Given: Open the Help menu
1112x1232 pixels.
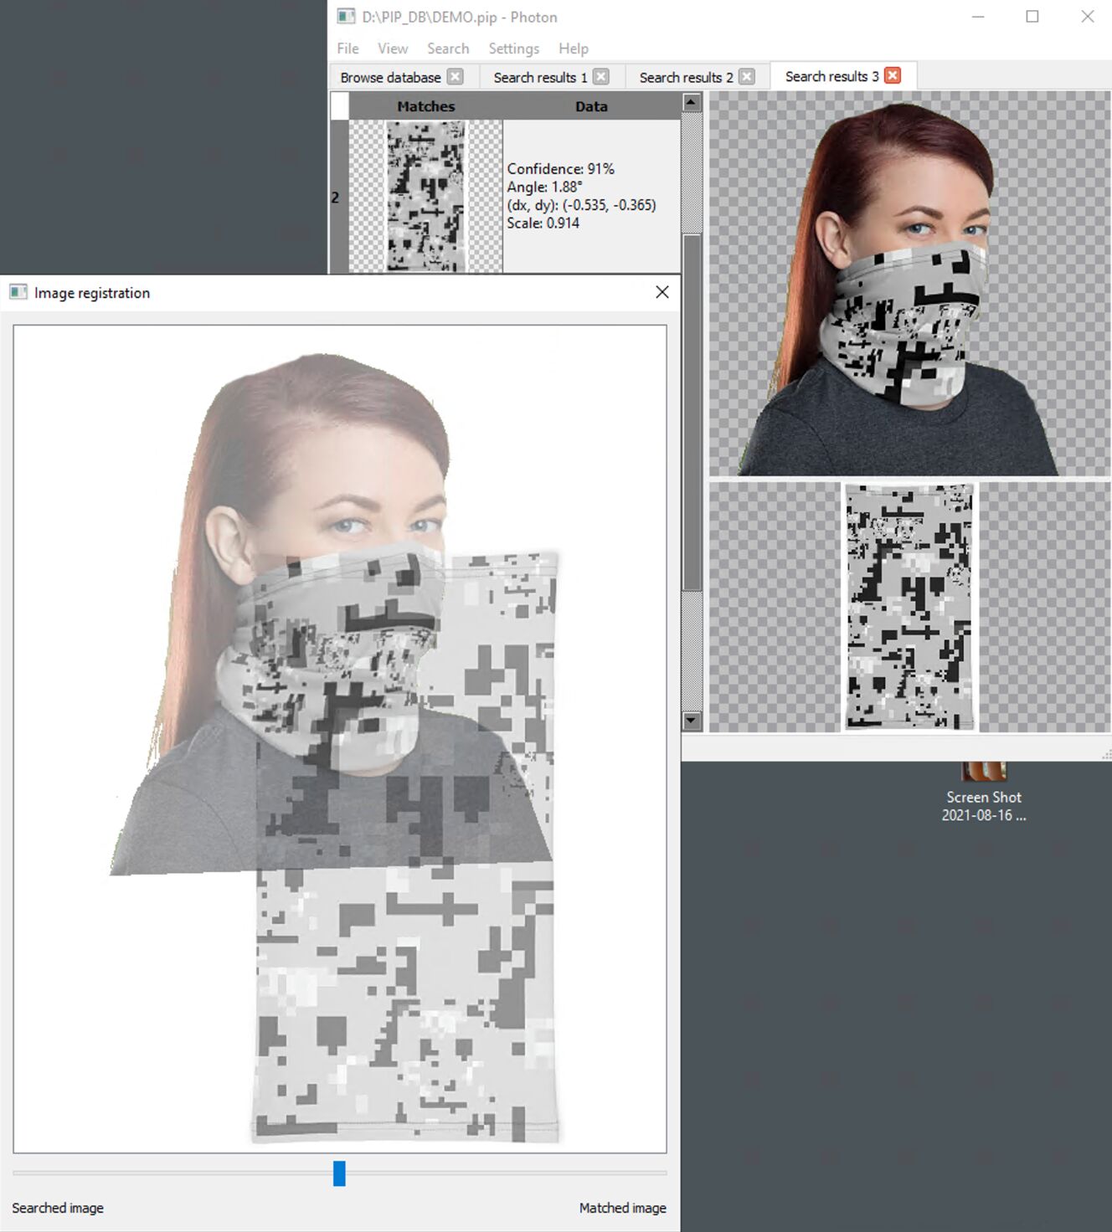Looking at the screenshot, I should 574,49.
